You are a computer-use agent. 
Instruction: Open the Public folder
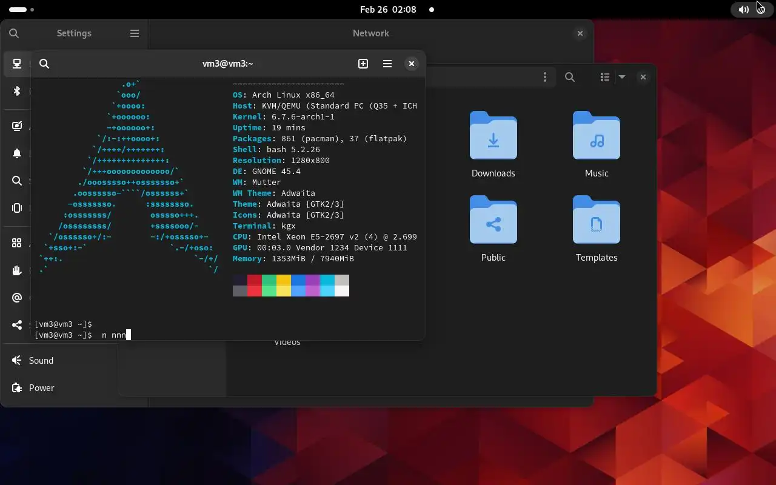[493, 229]
